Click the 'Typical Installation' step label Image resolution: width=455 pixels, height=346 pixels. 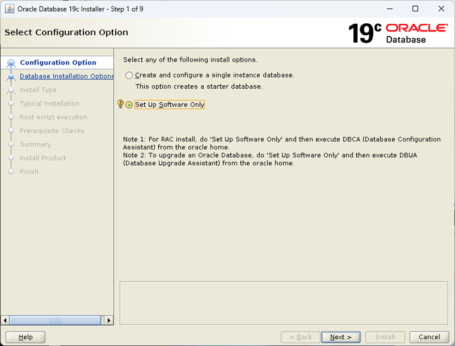coord(49,103)
